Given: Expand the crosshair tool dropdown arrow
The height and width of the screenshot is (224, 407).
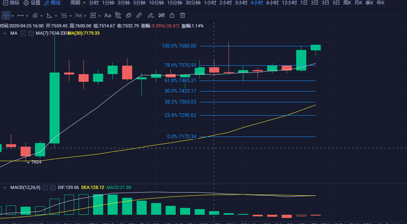Looking at the screenshot, I should (x=12, y=16).
